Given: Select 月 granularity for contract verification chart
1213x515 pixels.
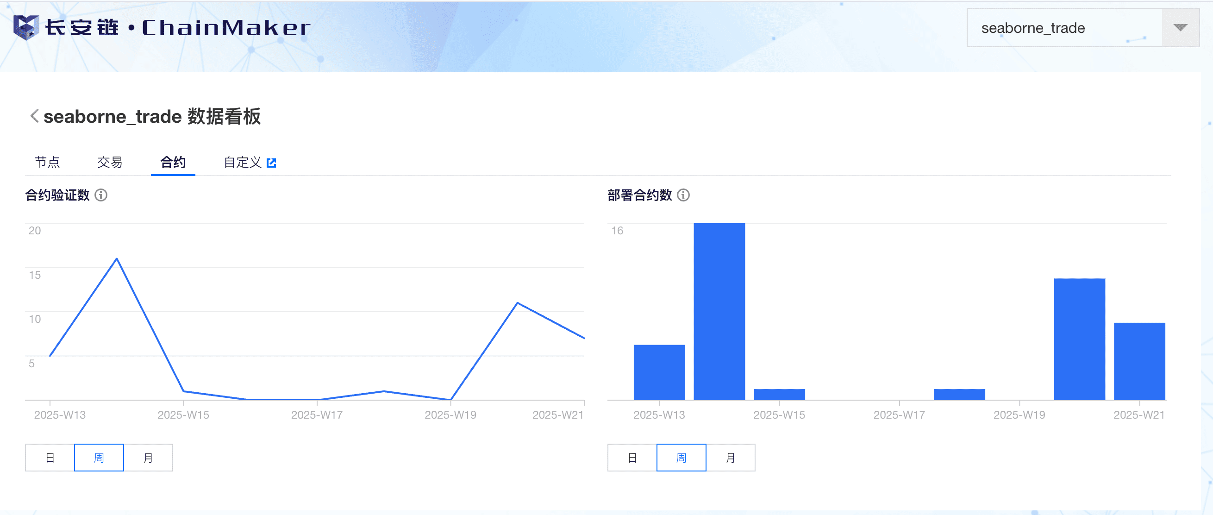Looking at the screenshot, I should click(x=148, y=458).
